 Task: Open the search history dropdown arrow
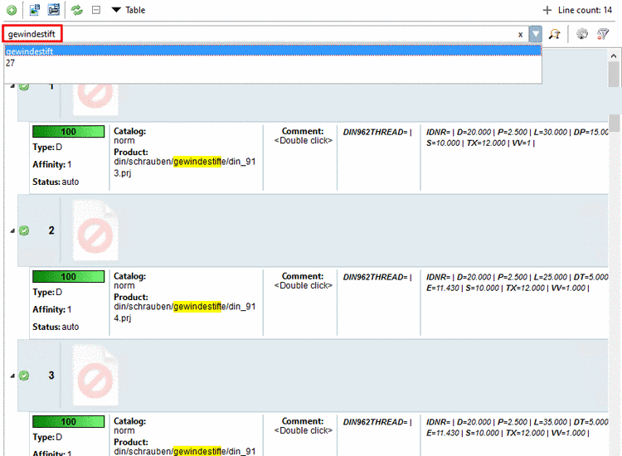pos(536,34)
